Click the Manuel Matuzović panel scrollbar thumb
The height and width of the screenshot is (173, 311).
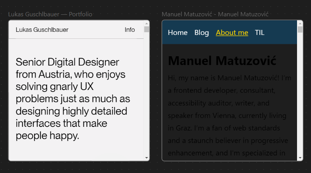coord(300,29)
